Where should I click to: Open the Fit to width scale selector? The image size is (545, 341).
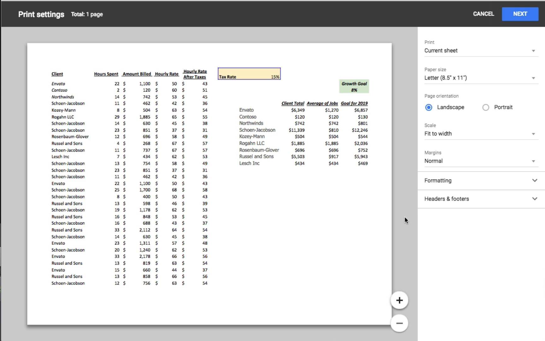click(479, 134)
